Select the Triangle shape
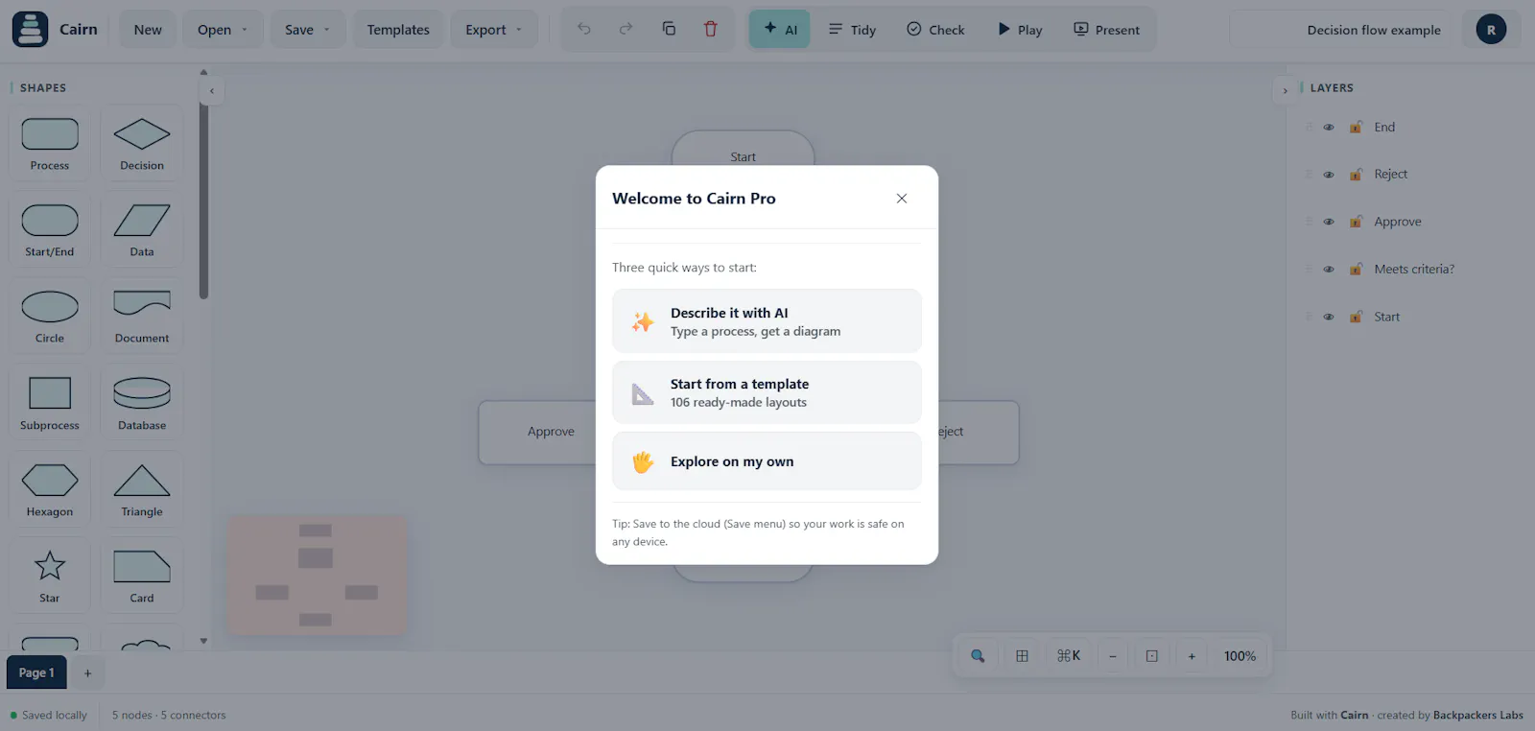 (142, 489)
